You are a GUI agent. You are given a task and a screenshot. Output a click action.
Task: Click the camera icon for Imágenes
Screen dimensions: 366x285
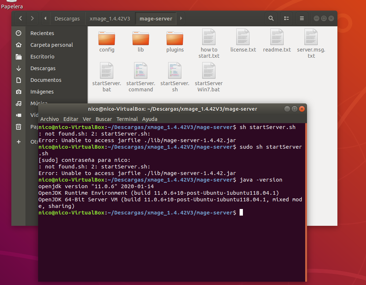click(19, 92)
